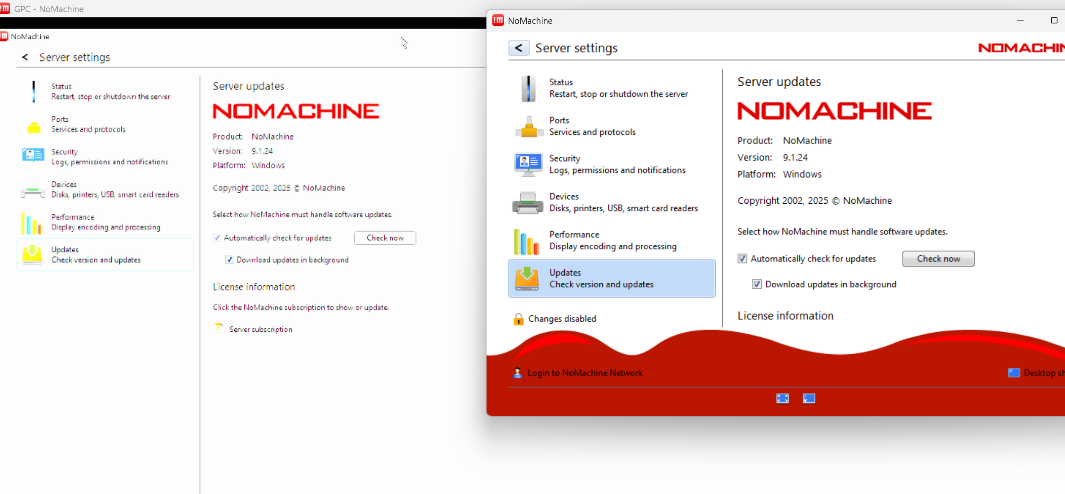1065x494 pixels.
Task: Select the Status entry text in the GPC window sidebar
Action: click(111, 92)
